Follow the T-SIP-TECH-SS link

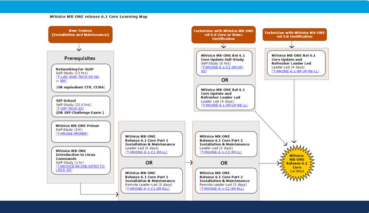click(x=70, y=109)
